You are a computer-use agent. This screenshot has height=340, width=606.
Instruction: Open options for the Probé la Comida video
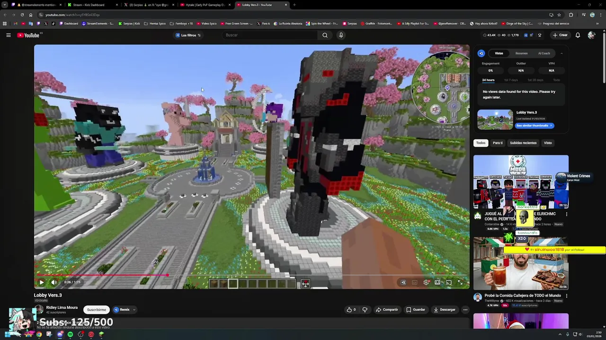[x=566, y=296]
